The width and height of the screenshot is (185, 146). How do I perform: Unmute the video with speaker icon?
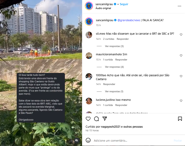[x=77, y=140]
